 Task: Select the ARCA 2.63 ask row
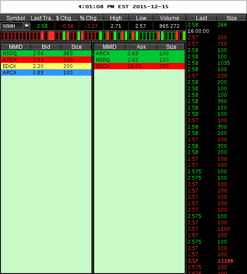coord(140,53)
